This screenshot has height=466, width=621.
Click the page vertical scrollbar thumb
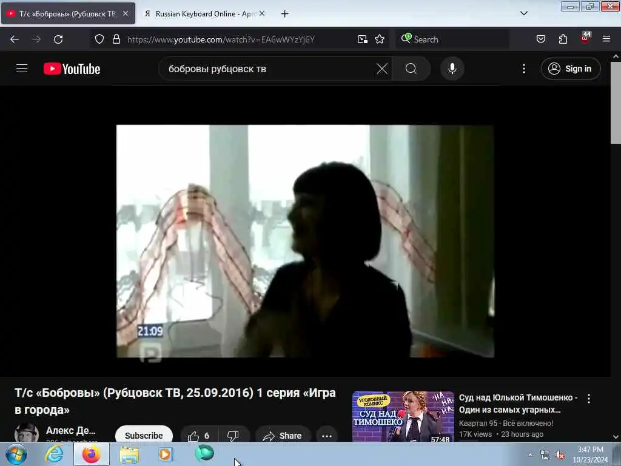pos(616,102)
